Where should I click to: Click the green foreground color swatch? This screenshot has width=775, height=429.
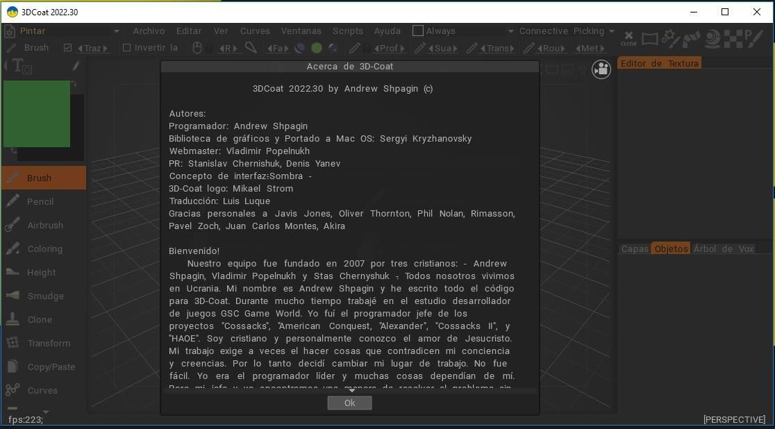click(x=37, y=114)
